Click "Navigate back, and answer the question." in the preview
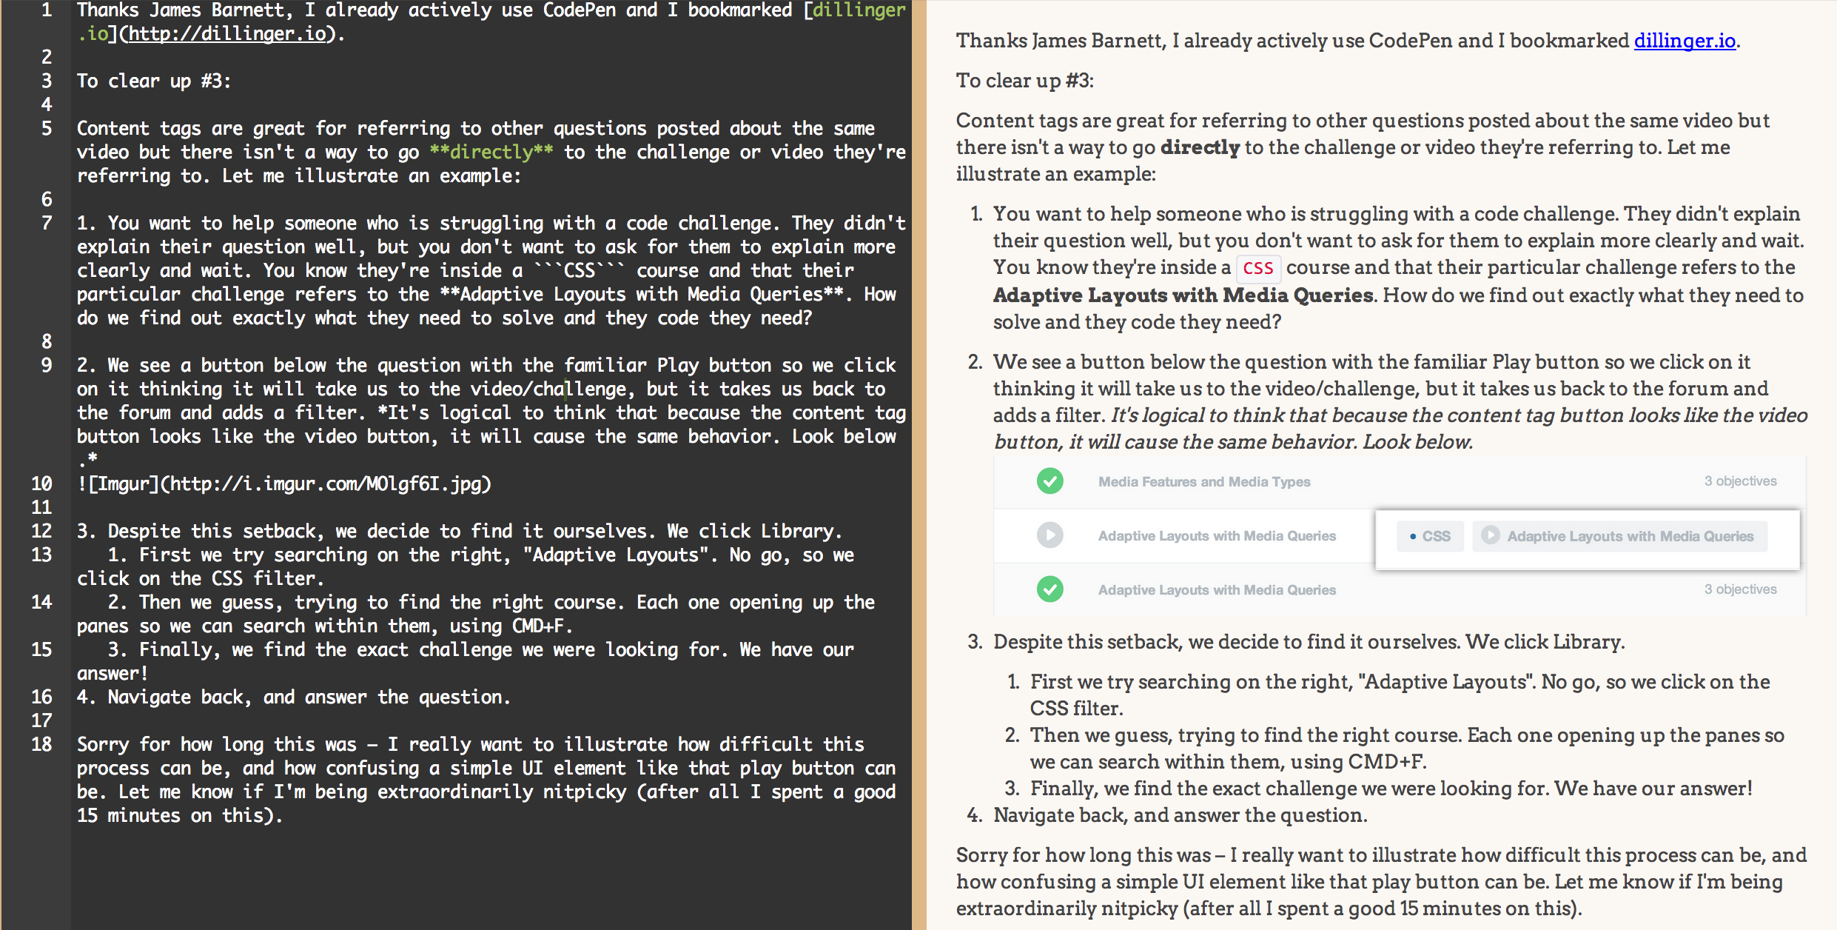This screenshot has width=1837, height=930. [x=1180, y=815]
